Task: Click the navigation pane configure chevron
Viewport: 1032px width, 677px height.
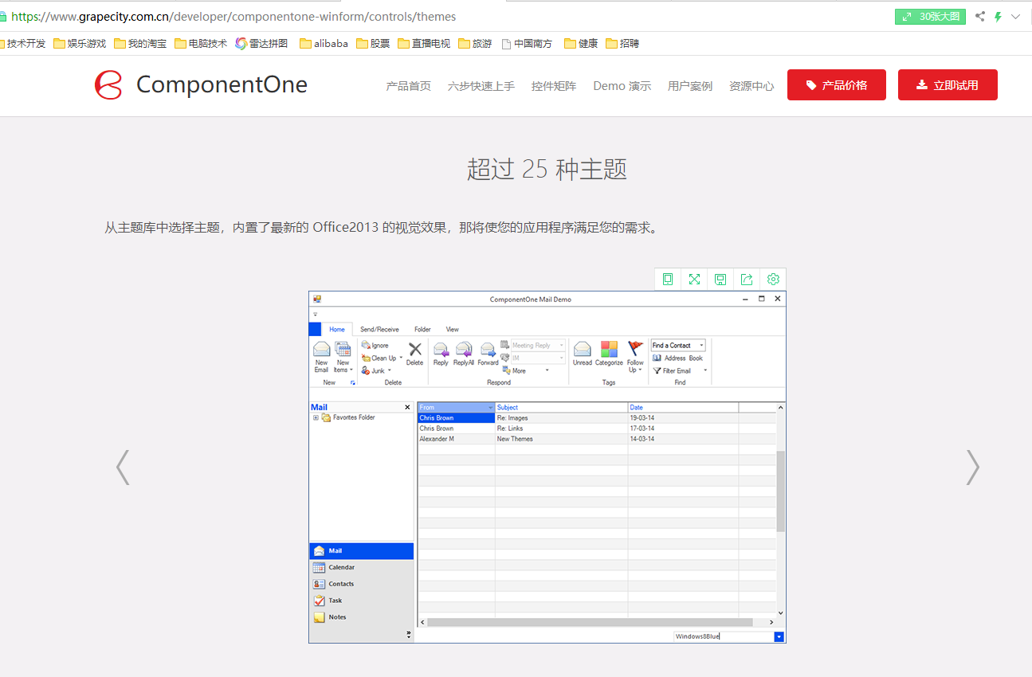Action: [x=409, y=635]
